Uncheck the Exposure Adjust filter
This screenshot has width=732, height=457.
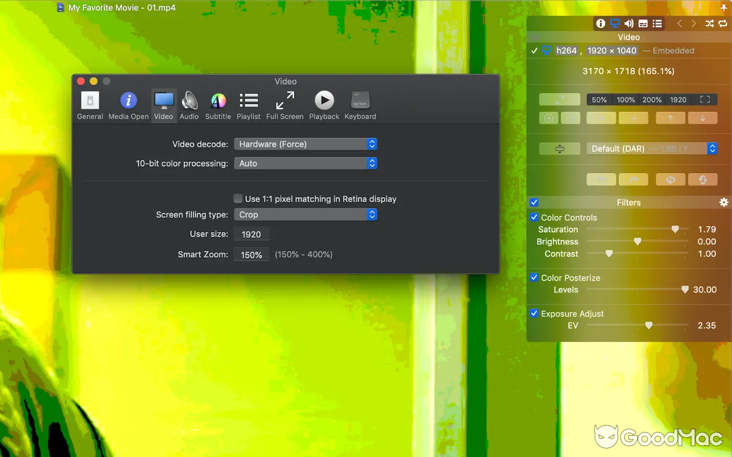[x=534, y=313]
